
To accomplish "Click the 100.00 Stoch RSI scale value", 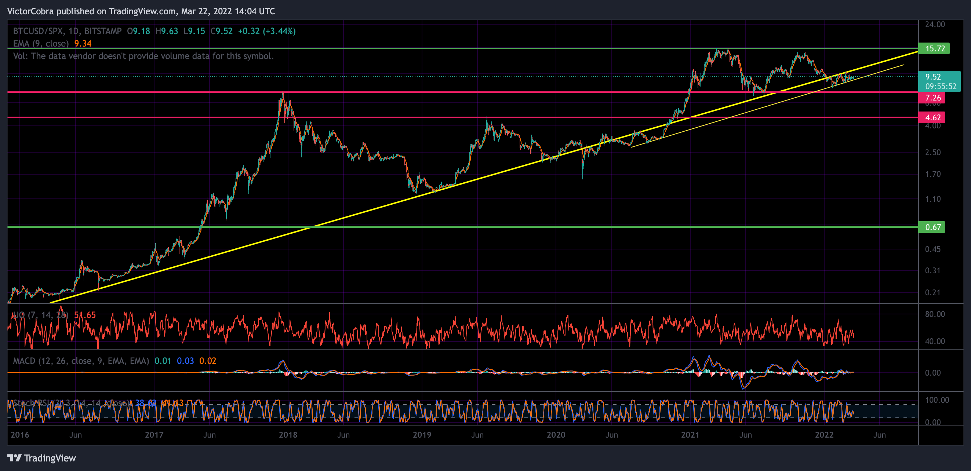I will [x=937, y=400].
